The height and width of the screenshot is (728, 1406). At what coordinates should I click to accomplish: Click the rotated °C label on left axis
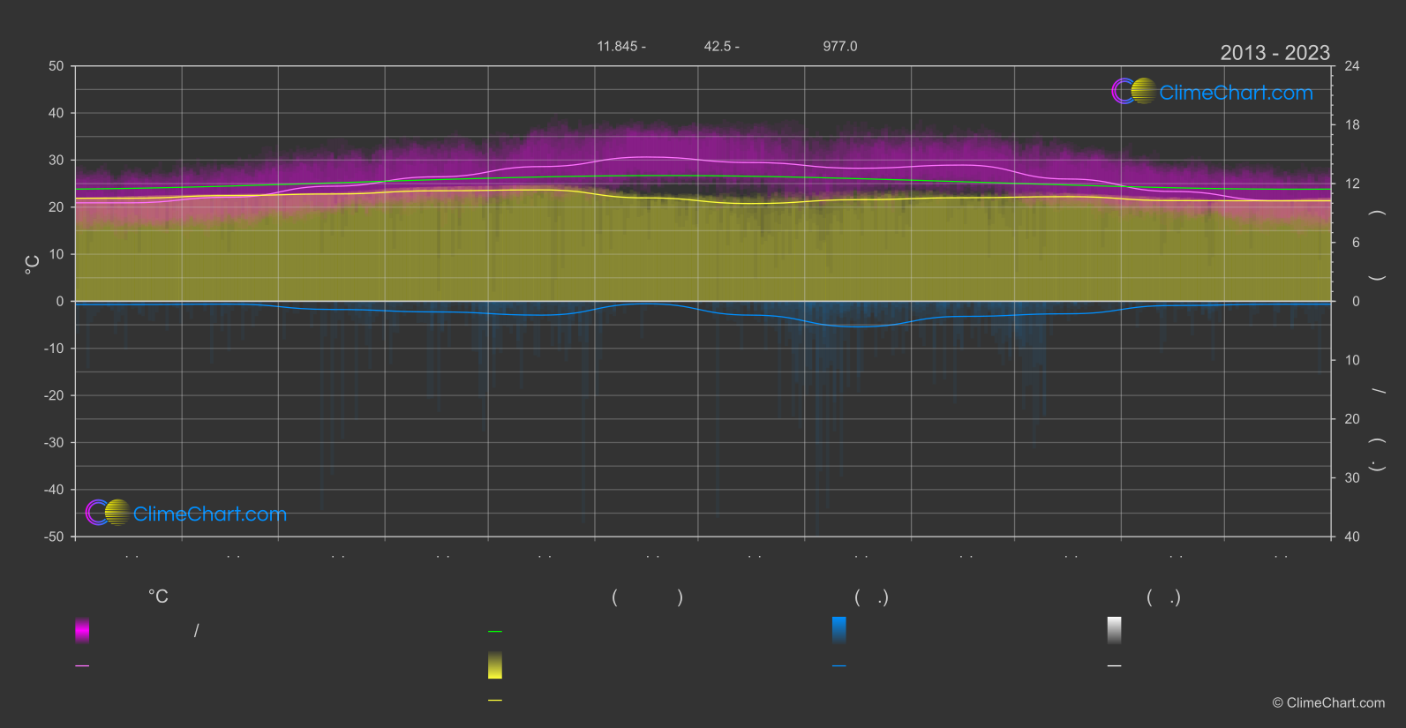pos(33,265)
